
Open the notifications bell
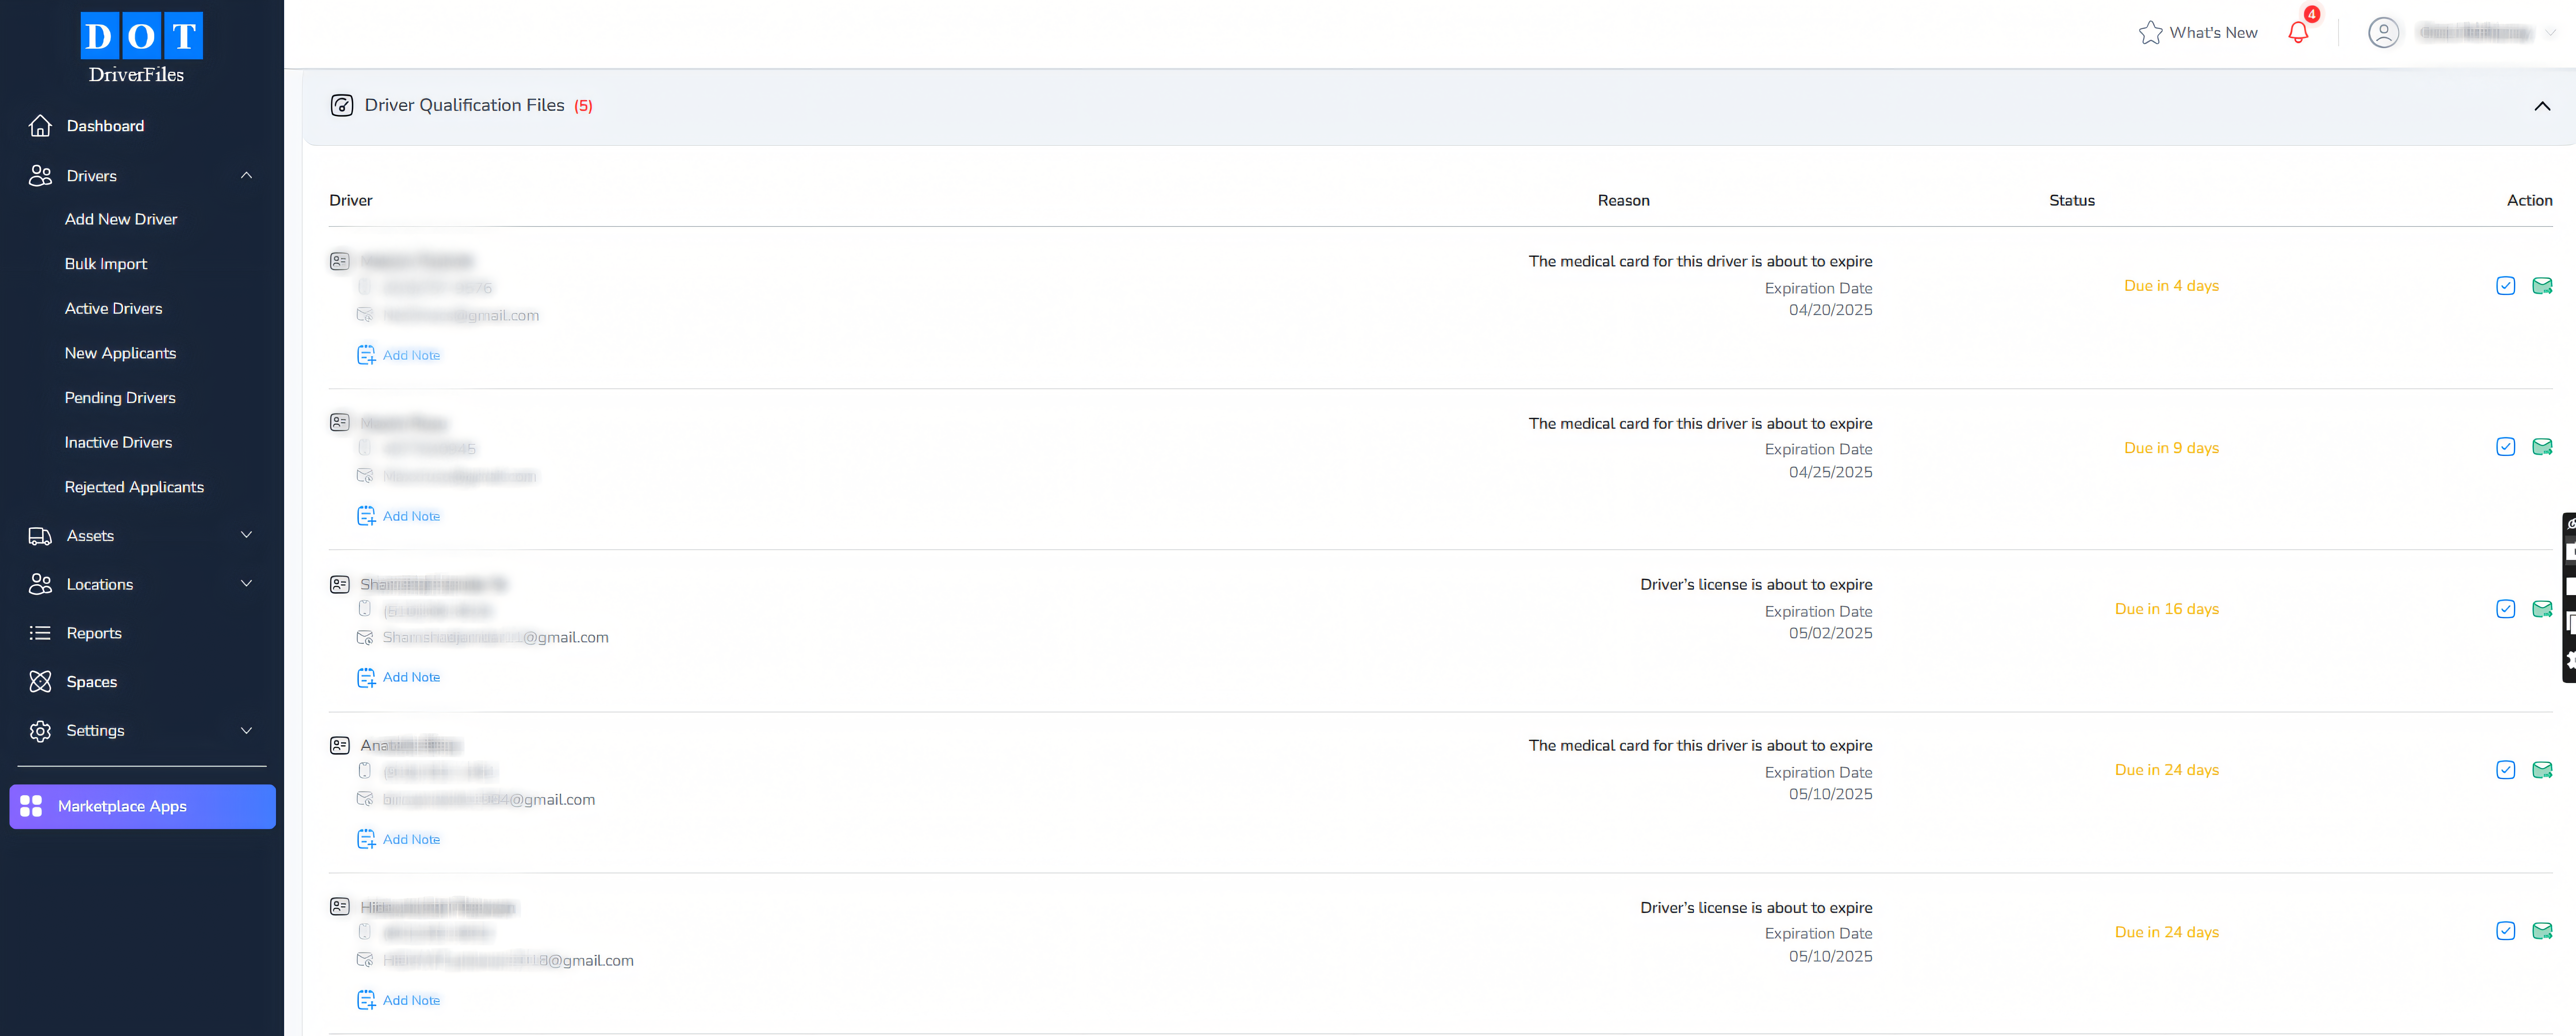[x=2298, y=32]
